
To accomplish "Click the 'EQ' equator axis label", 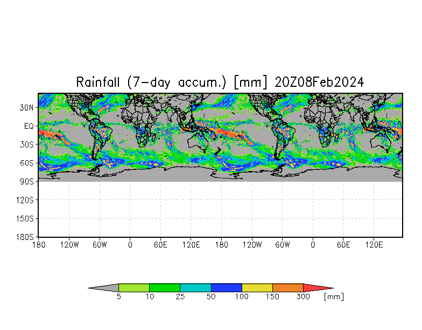I will point(29,126).
